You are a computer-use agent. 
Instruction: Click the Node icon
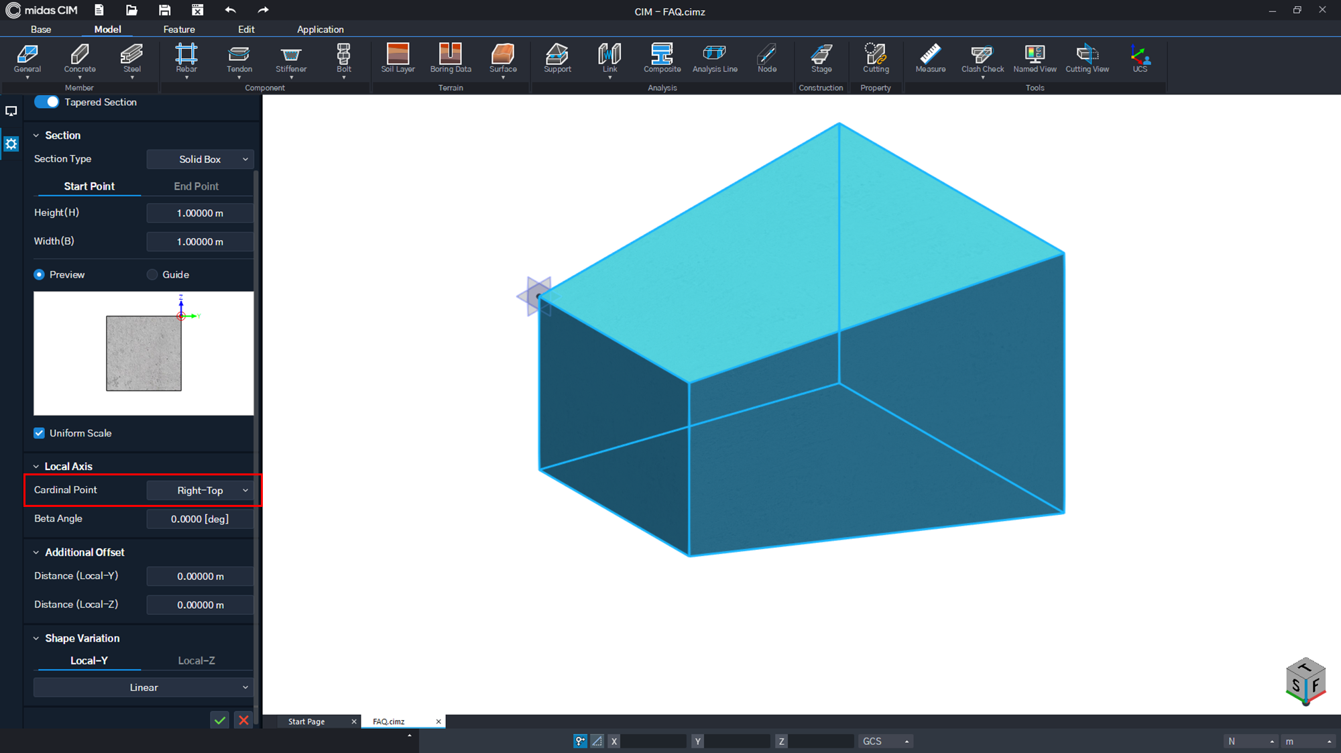coord(767,58)
